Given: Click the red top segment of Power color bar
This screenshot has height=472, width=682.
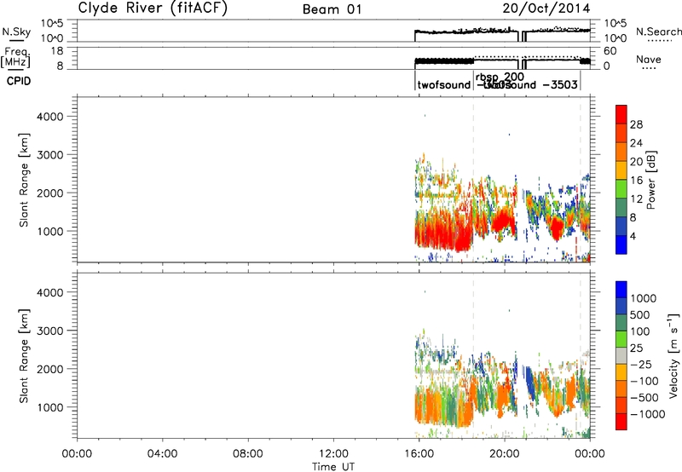Looking at the screenshot, I should click(621, 114).
